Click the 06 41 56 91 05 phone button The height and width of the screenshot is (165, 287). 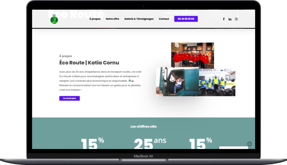click(x=186, y=19)
